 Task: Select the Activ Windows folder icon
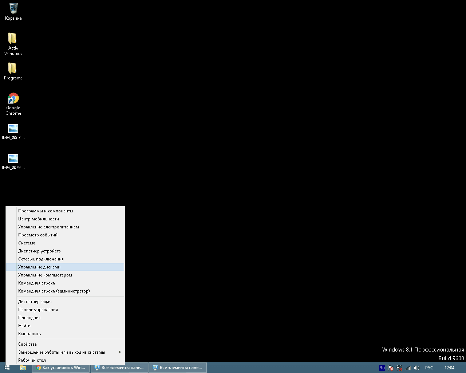pos(13,44)
